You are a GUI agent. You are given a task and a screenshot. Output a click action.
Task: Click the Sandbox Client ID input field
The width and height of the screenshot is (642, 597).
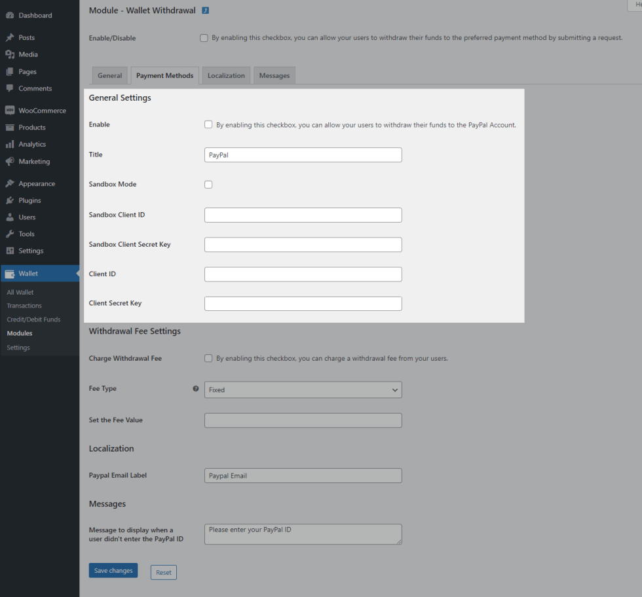click(x=303, y=215)
